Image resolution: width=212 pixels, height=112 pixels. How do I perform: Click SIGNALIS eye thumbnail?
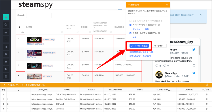click(34, 66)
